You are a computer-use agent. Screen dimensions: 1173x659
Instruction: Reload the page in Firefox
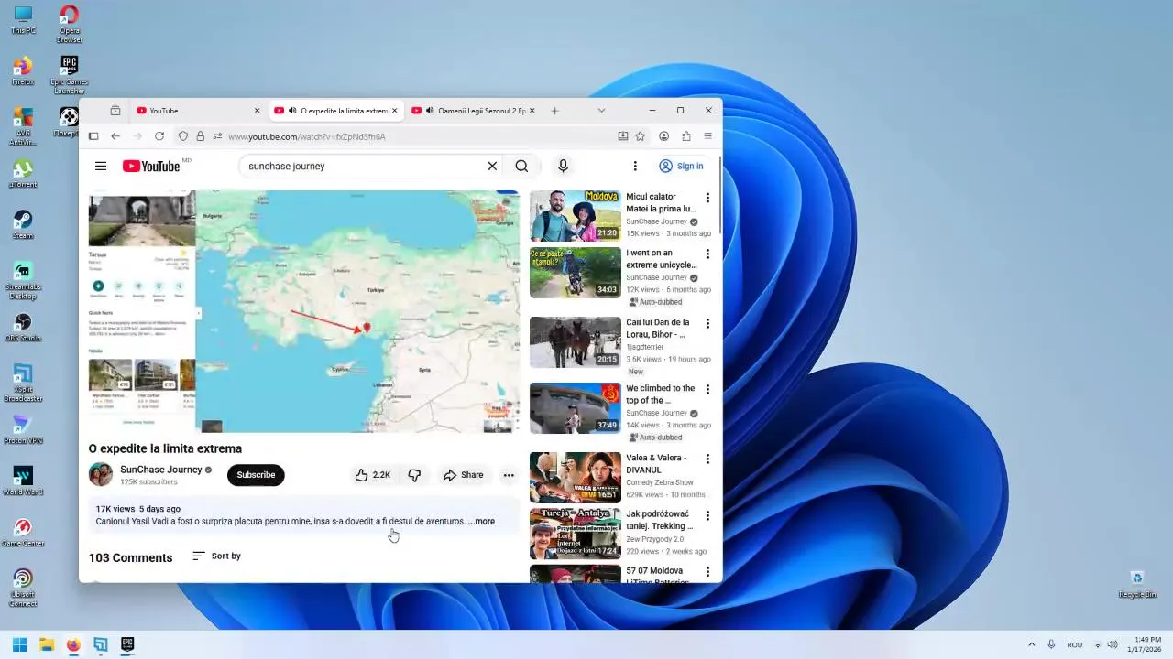point(159,136)
